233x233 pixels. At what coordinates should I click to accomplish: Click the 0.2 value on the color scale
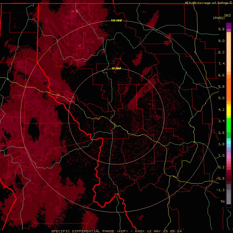221,167
